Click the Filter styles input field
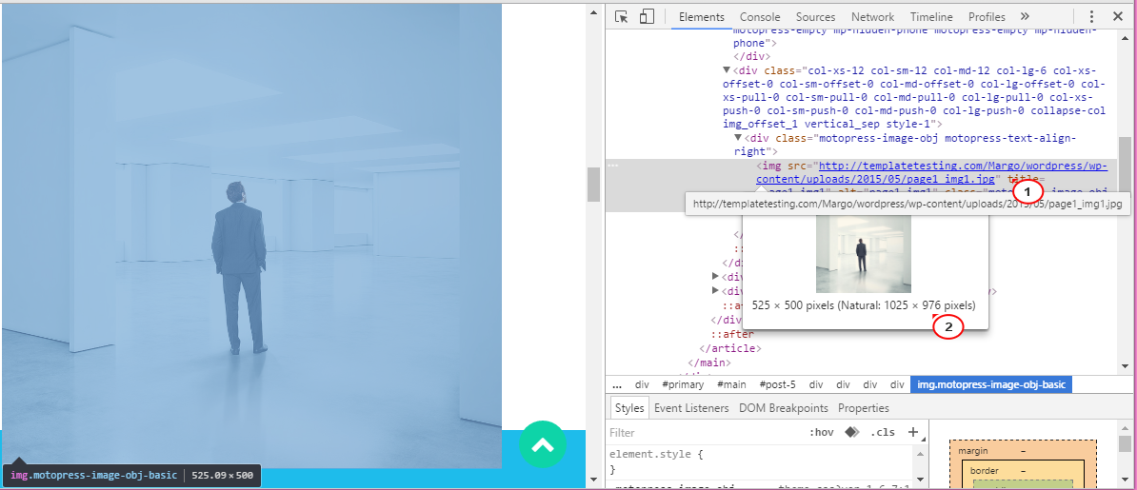Image resolution: width=1137 pixels, height=490 pixels. [704, 433]
